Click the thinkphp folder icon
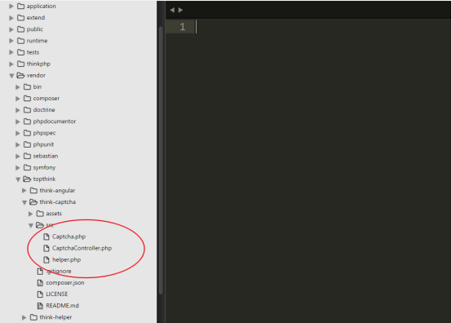 click(x=20, y=64)
